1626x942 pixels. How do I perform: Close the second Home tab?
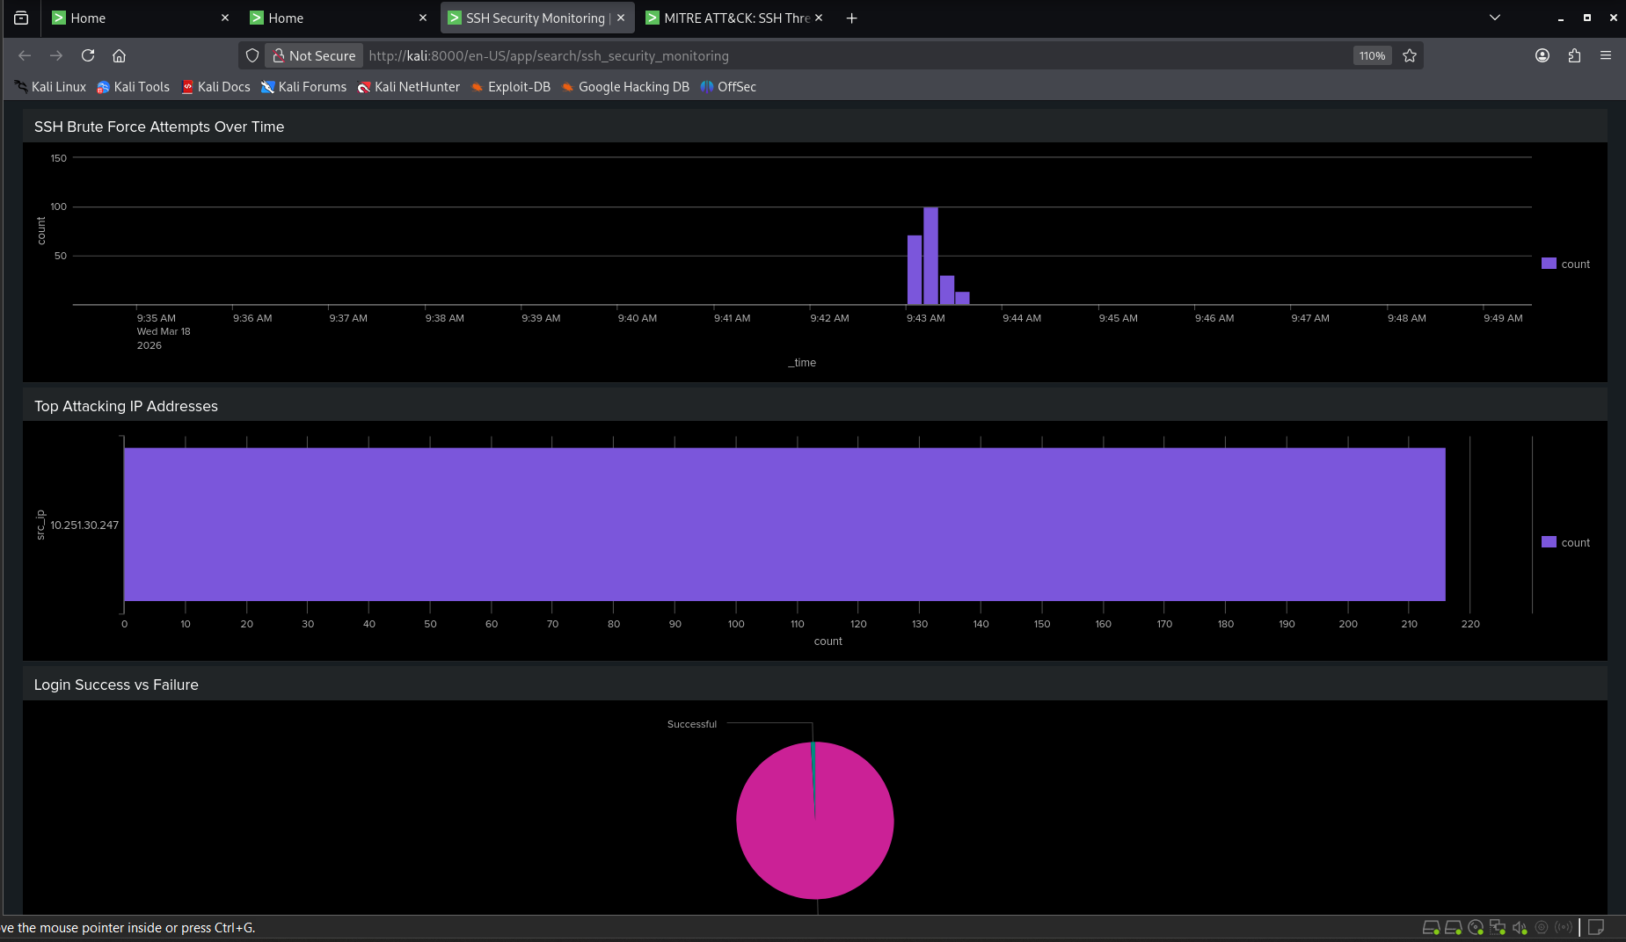(423, 18)
